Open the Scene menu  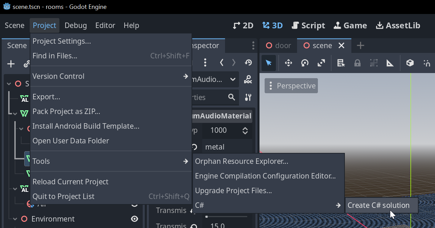(14, 26)
